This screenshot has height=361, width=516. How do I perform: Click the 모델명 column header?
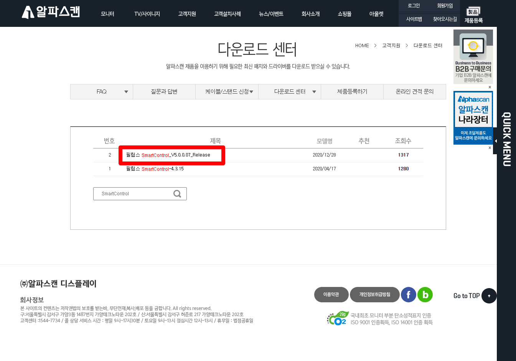[x=325, y=141]
